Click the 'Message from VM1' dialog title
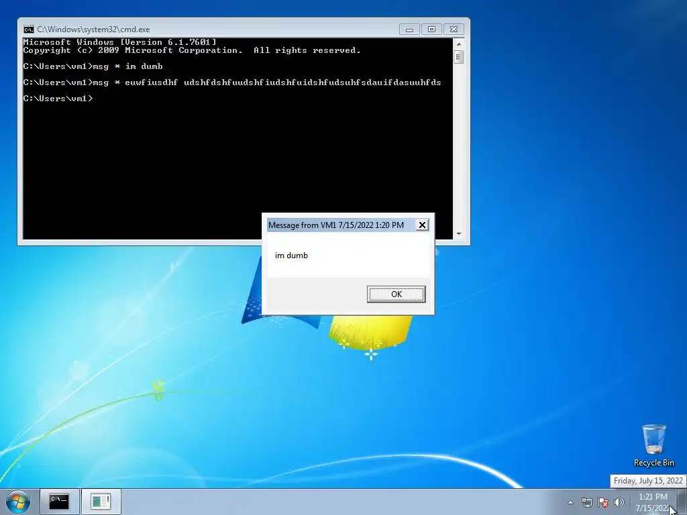687x515 pixels. pyautogui.click(x=336, y=225)
